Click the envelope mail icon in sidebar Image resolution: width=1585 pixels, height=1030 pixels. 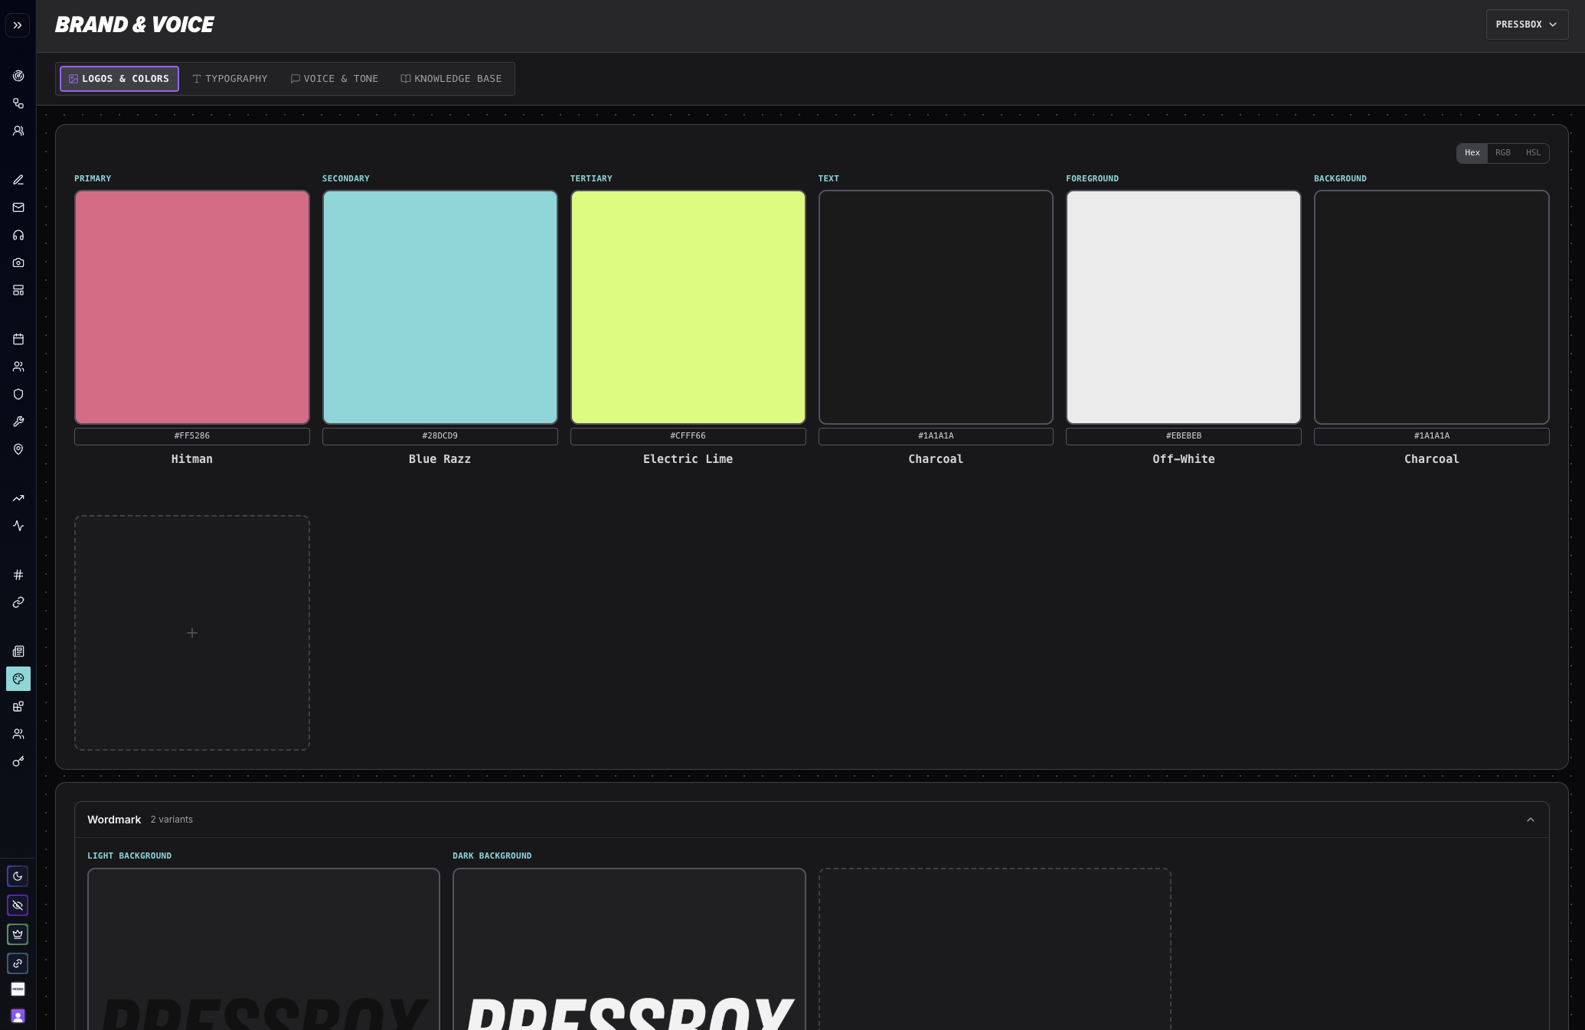[18, 207]
